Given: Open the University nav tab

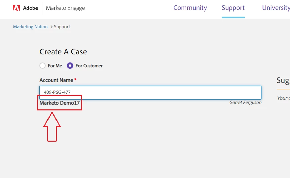Looking at the screenshot, I should point(276,7).
